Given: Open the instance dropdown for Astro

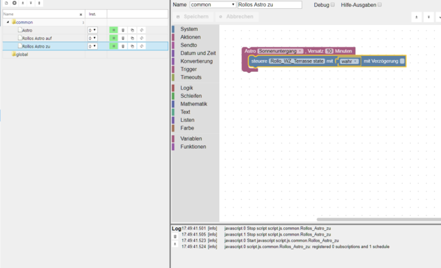Looking at the screenshot, I should [x=92, y=30].
